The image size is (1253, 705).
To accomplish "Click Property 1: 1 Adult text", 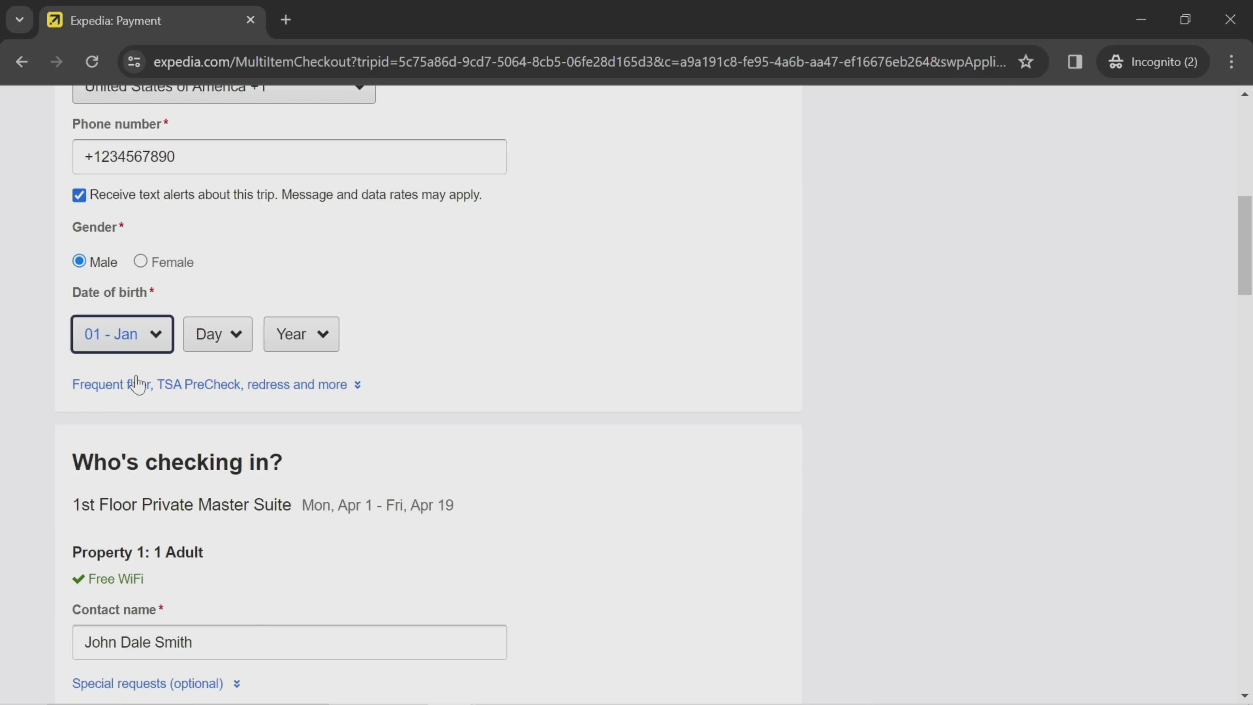I will [138, 552].
